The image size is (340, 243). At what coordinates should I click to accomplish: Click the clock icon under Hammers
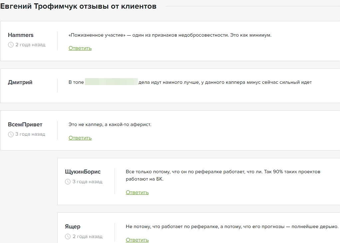11,45
